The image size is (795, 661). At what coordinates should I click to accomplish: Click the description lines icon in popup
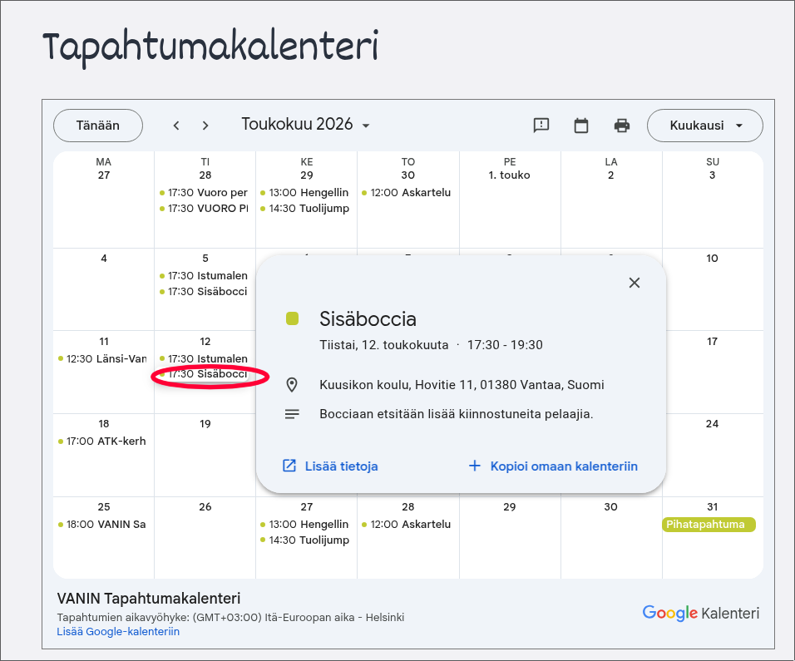pyautogui.click(x=292, y=414)
